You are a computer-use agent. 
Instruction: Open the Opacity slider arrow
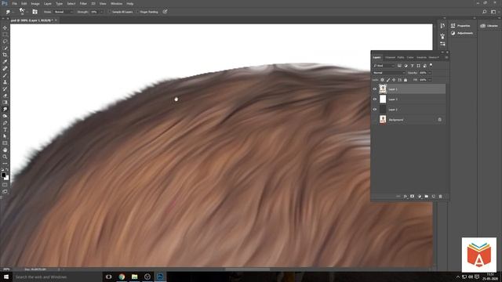coord(430,73)
